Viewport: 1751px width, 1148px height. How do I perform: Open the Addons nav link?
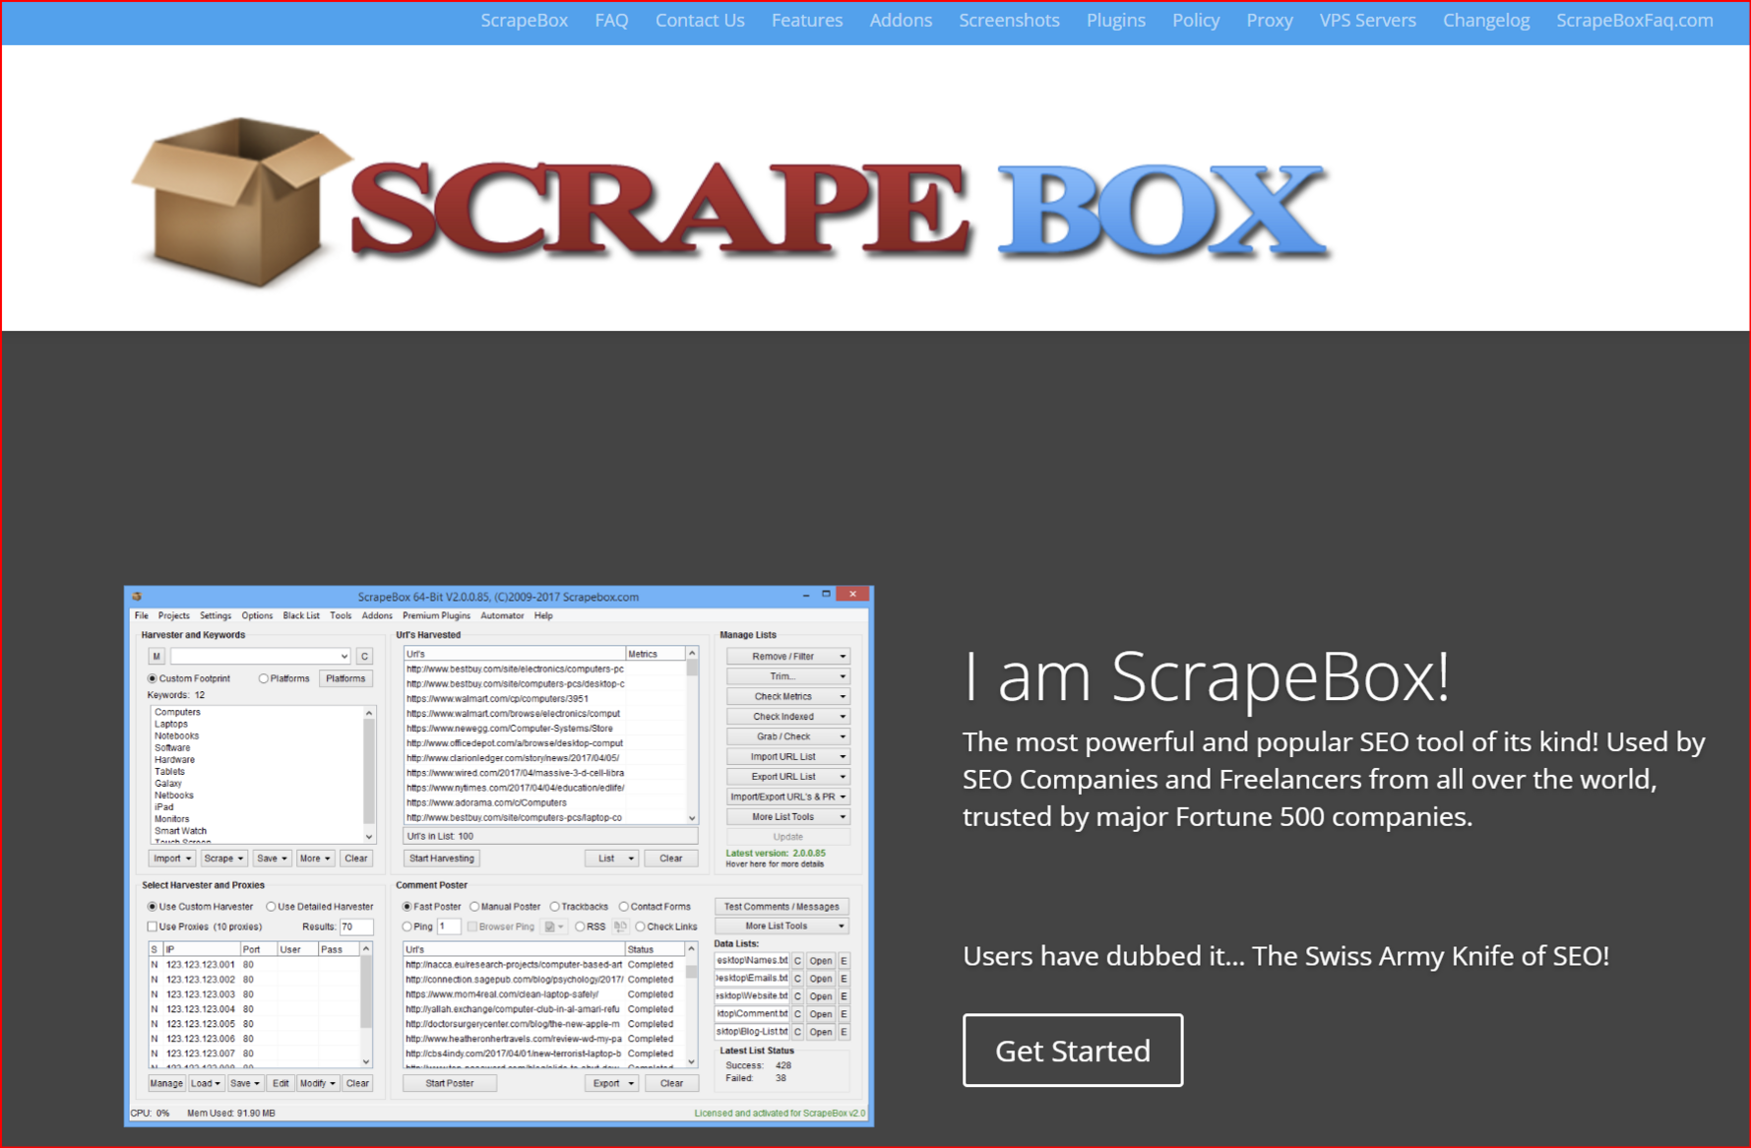point(901,20)
